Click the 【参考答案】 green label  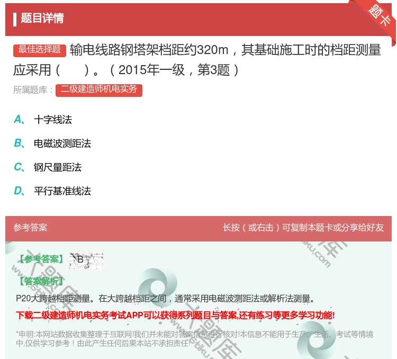click(x=41, y=259)
